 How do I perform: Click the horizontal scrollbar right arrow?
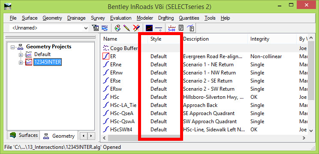[x=304, y=138]
